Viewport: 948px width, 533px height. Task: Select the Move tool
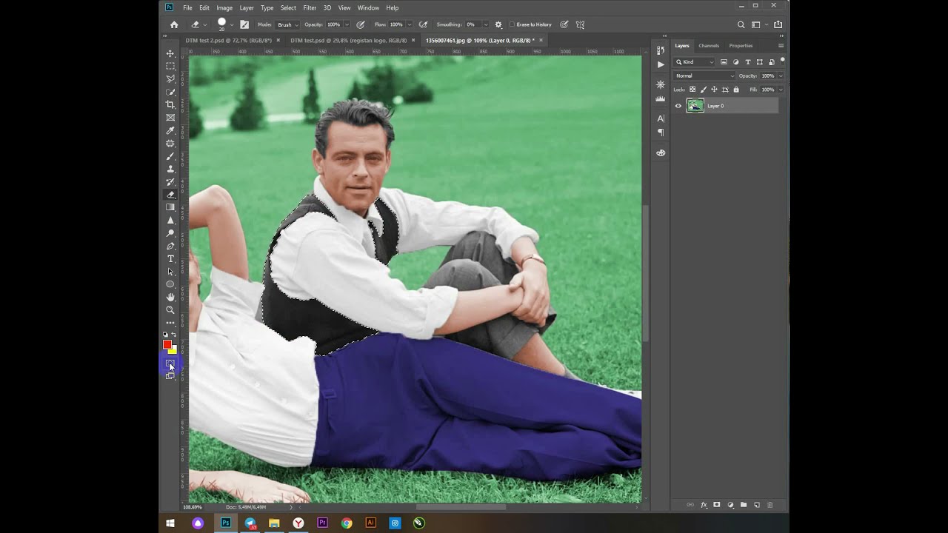coord(170,53)
